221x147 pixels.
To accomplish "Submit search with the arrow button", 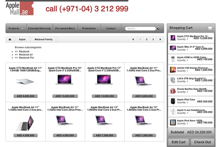I will coord(158,29).
